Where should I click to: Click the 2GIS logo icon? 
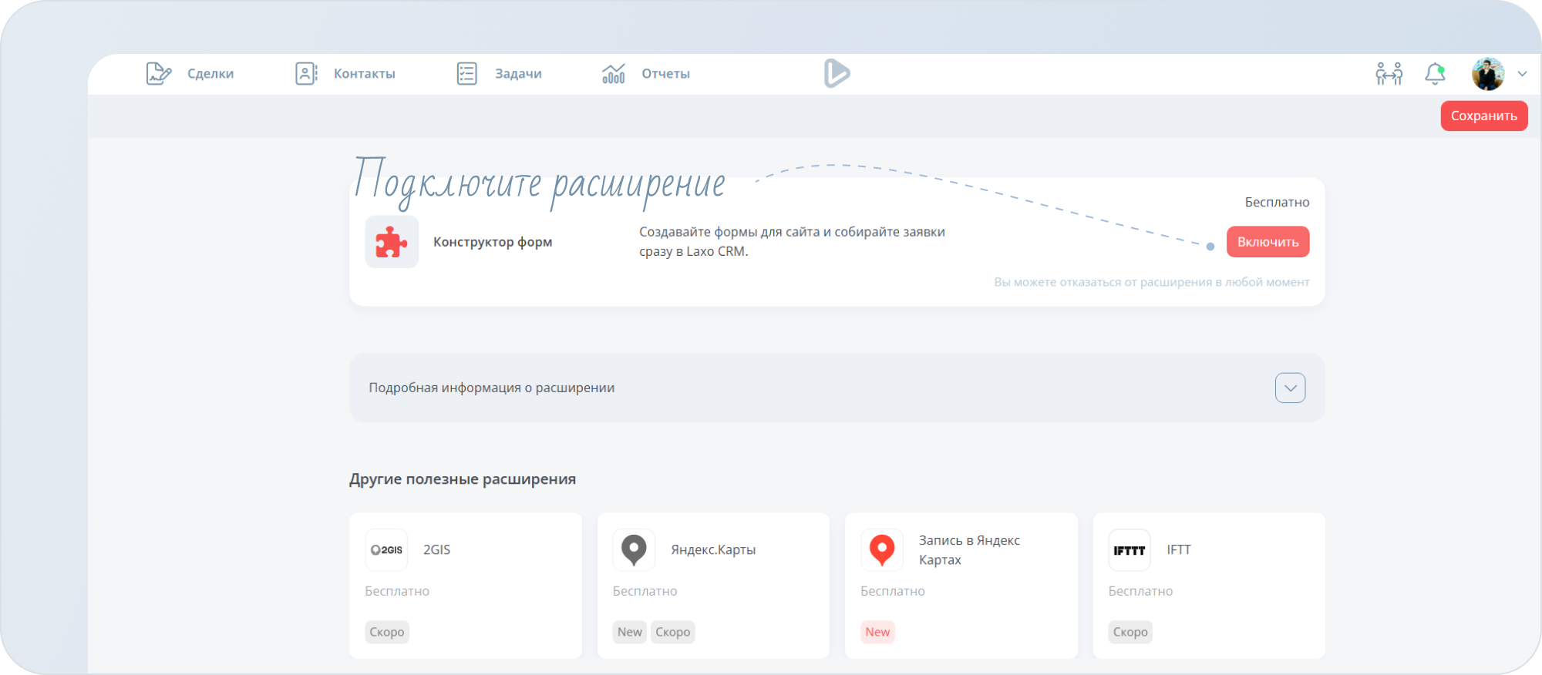[x=386, y=550]
